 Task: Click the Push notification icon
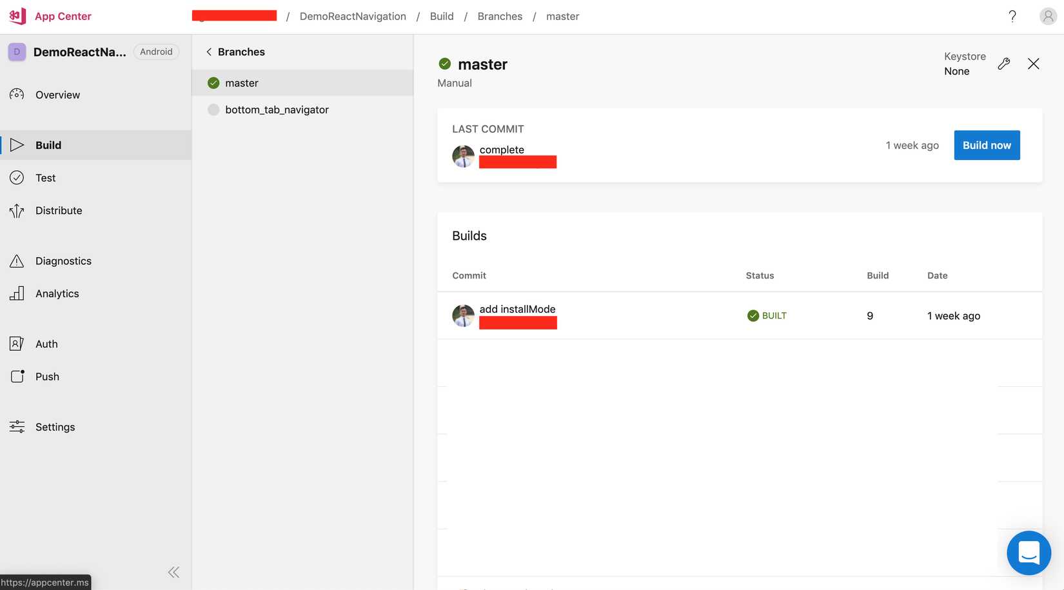[17, 377]
